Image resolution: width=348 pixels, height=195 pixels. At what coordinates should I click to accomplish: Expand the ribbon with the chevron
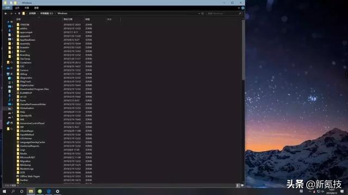(239, 8)
